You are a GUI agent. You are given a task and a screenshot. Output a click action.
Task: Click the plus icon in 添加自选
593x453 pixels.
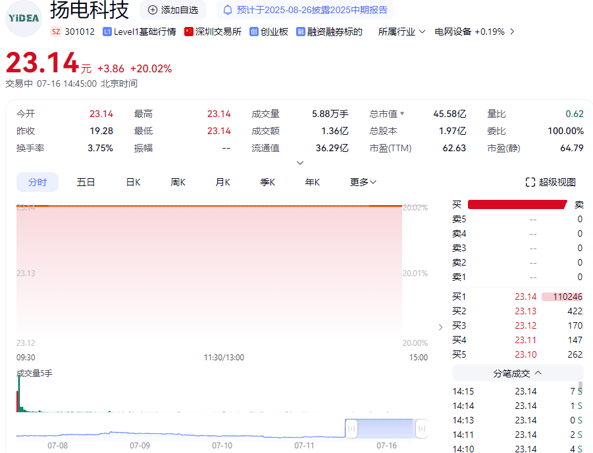click(x=153, y=11)
